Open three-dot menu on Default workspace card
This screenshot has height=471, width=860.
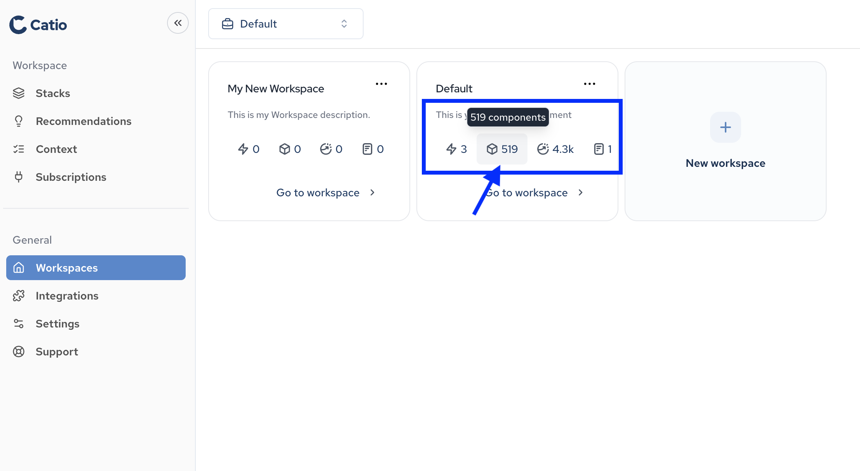[x=589, y=84]
